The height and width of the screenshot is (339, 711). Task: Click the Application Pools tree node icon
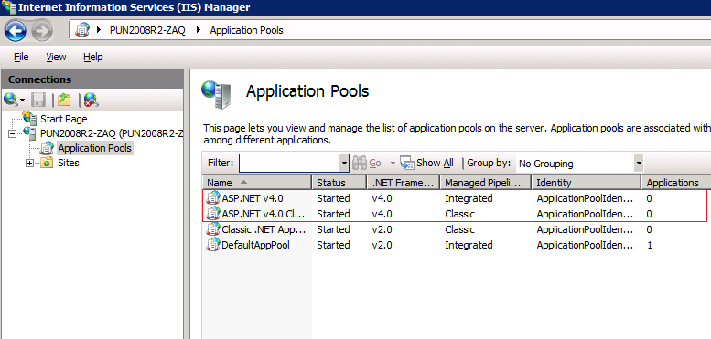48,148
